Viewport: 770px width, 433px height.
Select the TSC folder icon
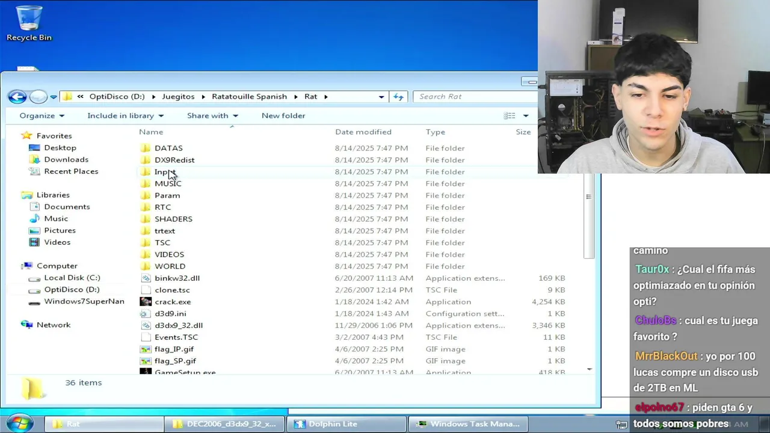coord(146,242)
